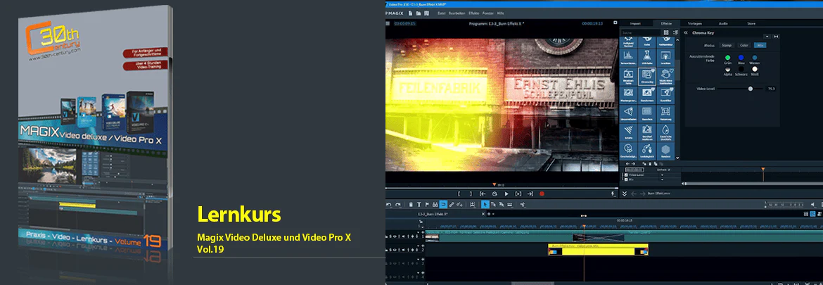
Task: Open Effekte menu in menu bar
Action: [x=474, y=13]
